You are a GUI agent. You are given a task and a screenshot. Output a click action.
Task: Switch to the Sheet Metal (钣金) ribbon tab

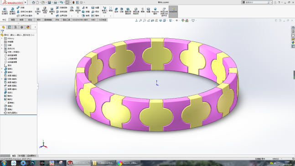pyautogui.click(x=30, y=20)
